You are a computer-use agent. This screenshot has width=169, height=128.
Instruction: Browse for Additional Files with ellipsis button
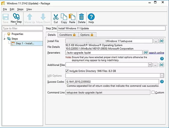[x=155, y=65]
